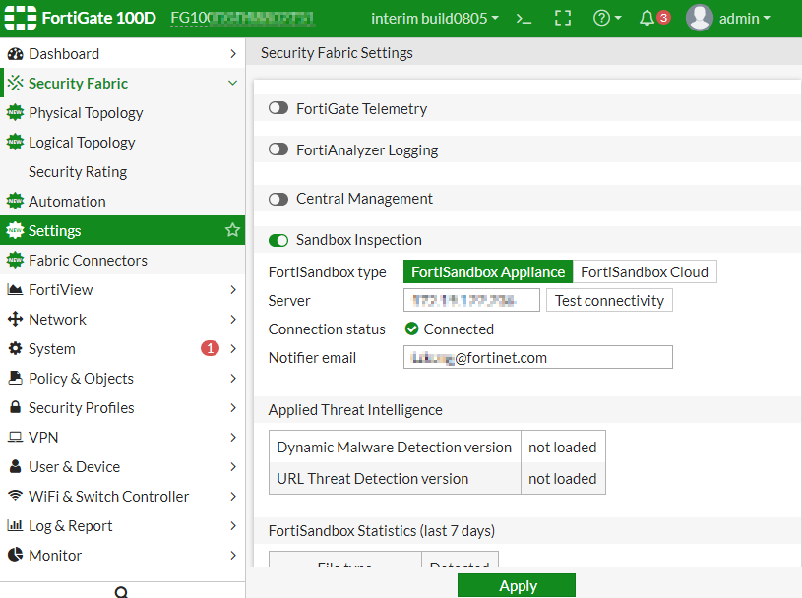The width and height of the screenshot is (802, 598).
Task: Click the FortiGate hostname serial link
Action: pyautogui.click(x=242, y=19)
